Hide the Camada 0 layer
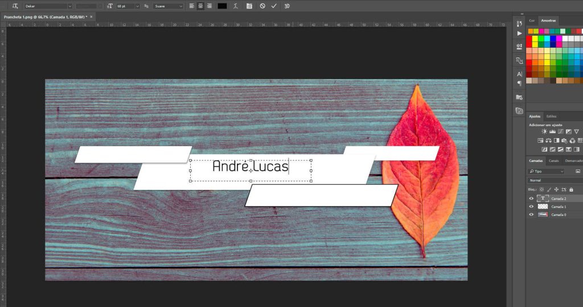The image size is (583, 307). click(x=531, y=214)
